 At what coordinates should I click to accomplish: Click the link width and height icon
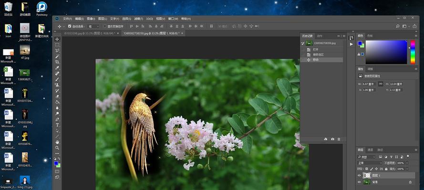click(x=381, y=84)
